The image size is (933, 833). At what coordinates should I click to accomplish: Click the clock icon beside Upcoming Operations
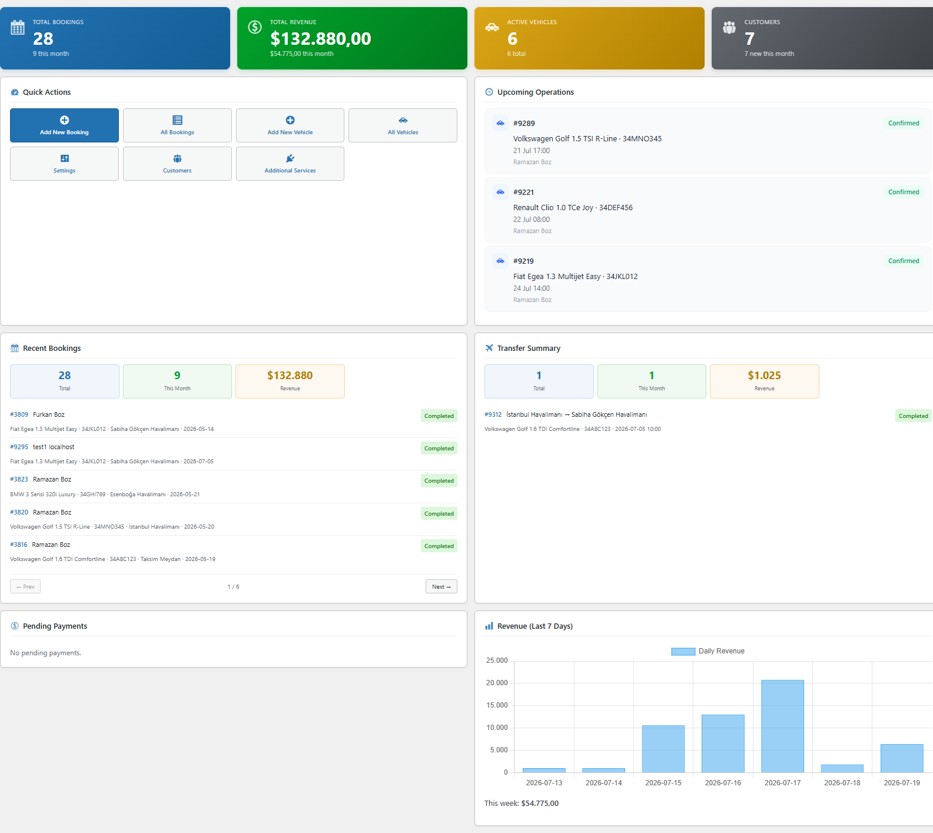click(x=489, y=92)
